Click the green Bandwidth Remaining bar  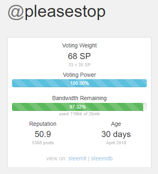click(77, 107)
